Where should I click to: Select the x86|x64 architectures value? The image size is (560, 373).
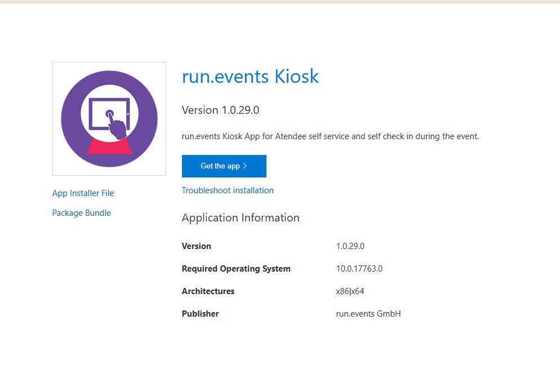click(350, 291)
